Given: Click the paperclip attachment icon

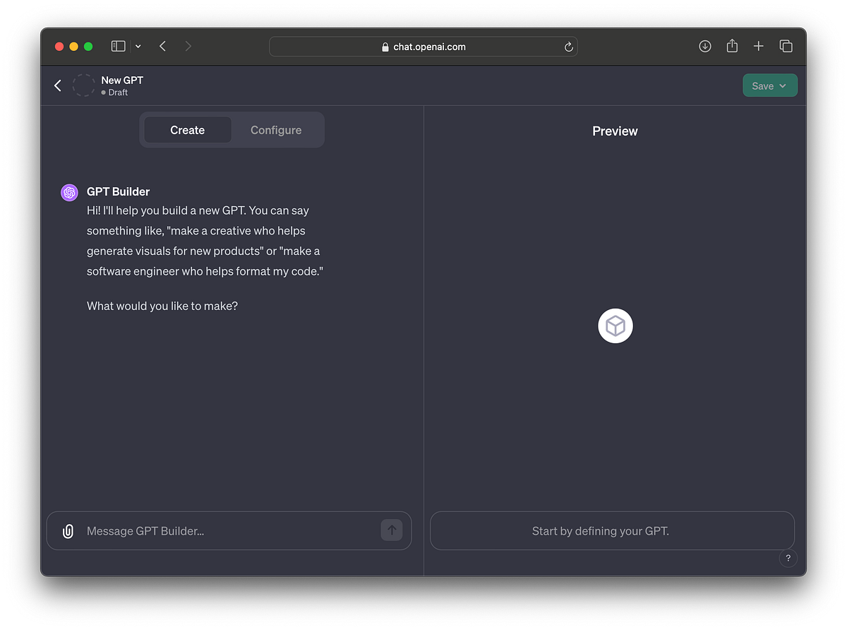Looking at the screenshot, I should click(x=68, y=530).
